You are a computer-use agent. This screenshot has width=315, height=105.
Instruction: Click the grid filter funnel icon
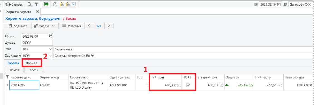[8, 77]
